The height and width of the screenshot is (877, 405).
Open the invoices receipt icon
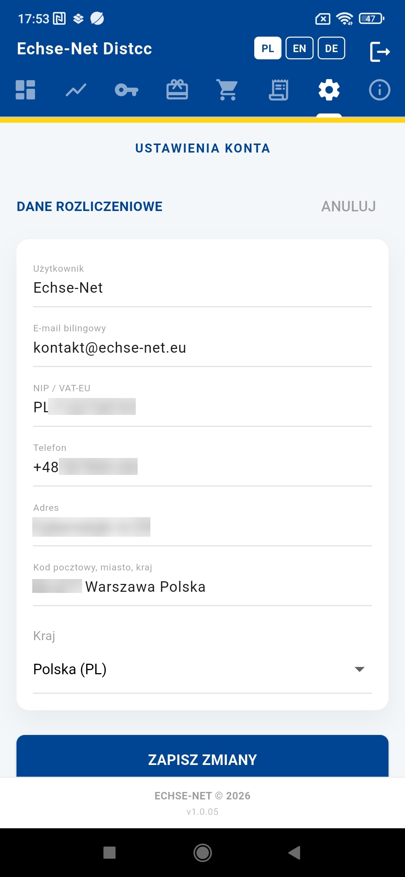pyautogui.click(x=279, y=90)
